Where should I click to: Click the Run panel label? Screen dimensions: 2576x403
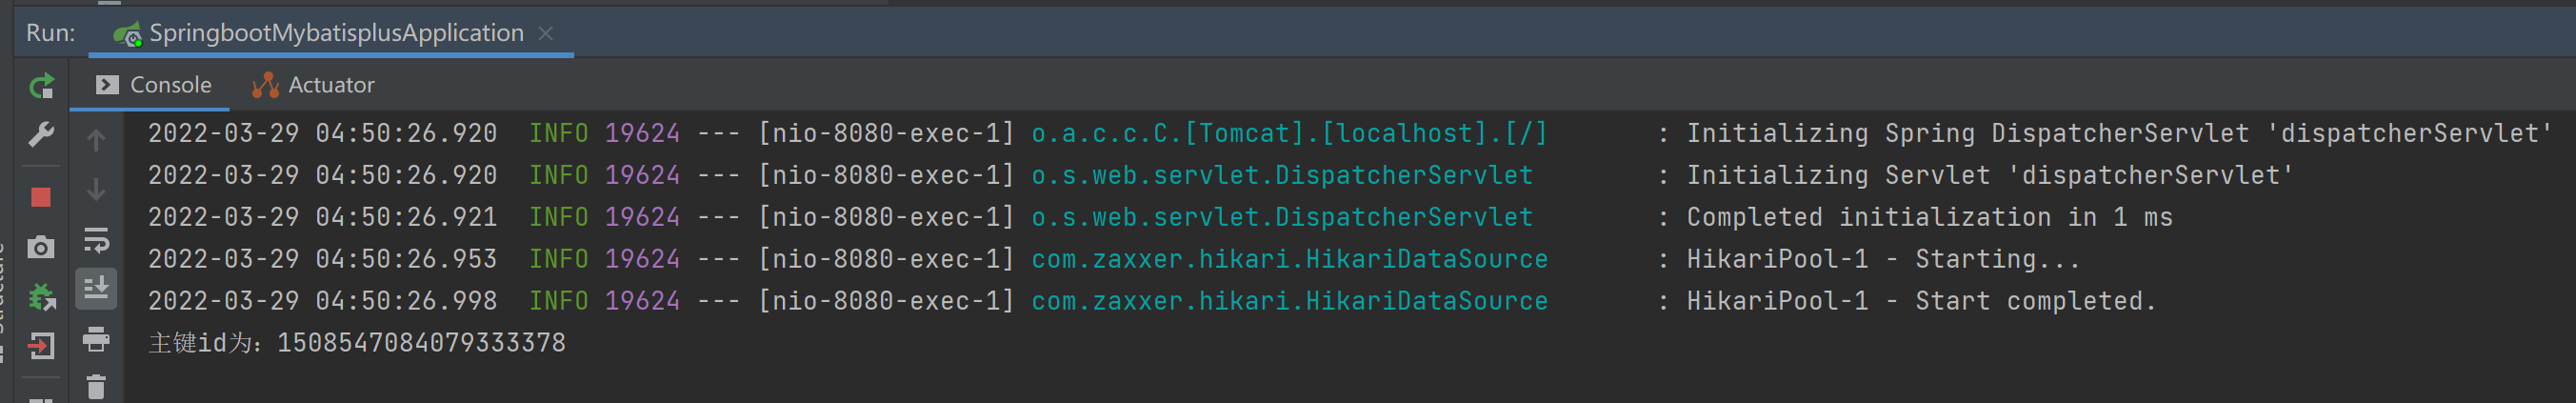click(x=50, y=33)
